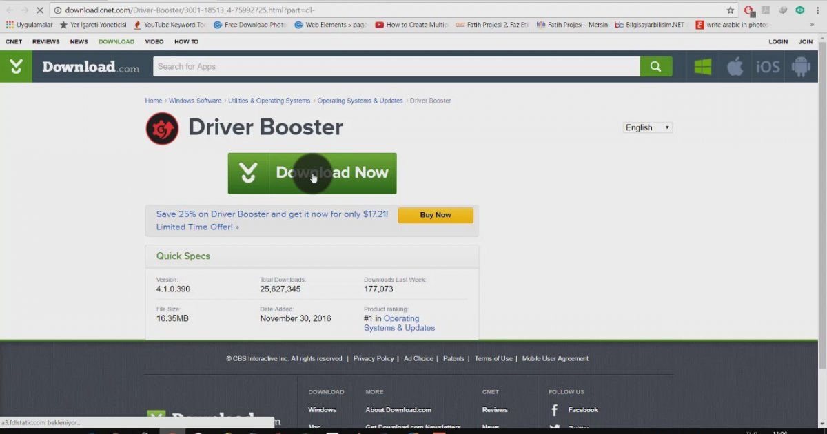Open Utilities & Operating Systems breadcrumb
This screenshot has height=434, width=827.
(x=269, y=101)
